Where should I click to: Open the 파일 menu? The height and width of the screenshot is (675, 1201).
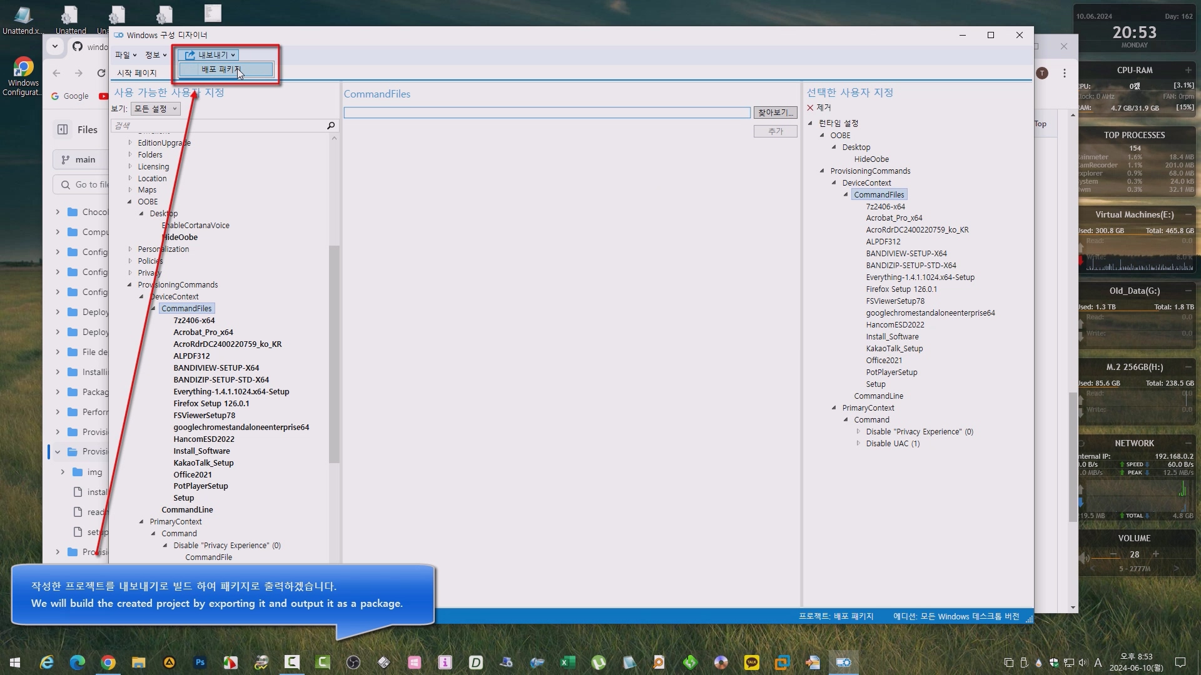click(125, 55)
